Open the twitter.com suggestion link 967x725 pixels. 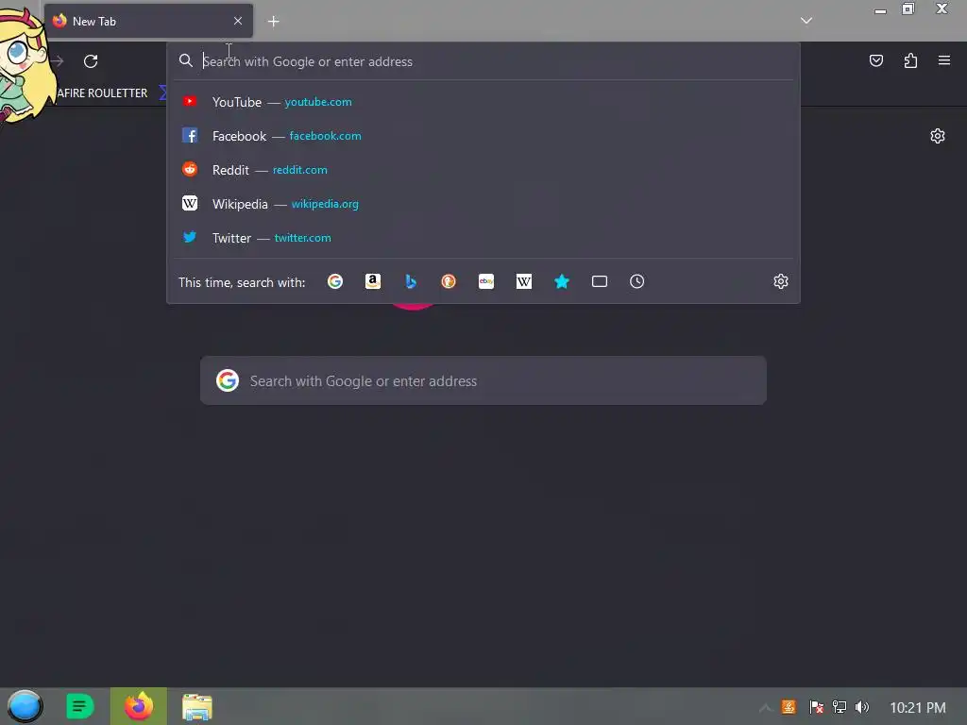click(x=303, y=237)
